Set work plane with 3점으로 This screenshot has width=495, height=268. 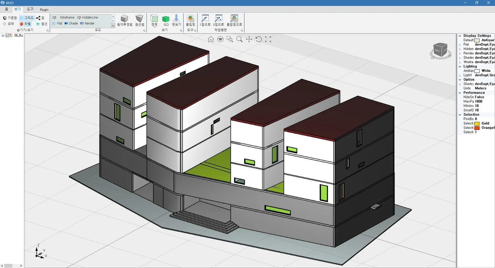[x=218, y=20]
